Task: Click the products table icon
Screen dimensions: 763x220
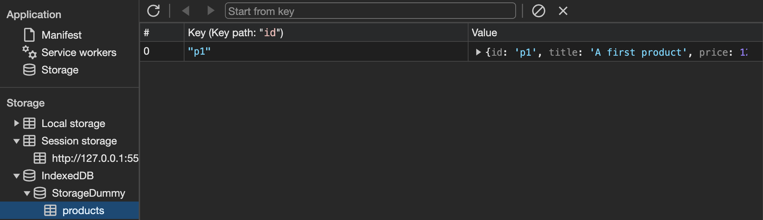Action: [x=51, y=210]
